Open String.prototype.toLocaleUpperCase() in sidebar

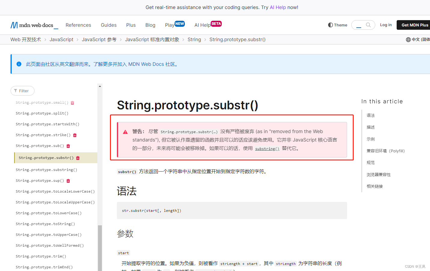[55, 202]
